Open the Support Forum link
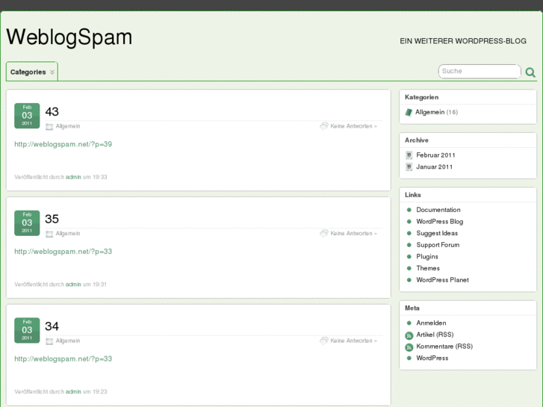Viewport: 543px width, 407px height. tap(438, 245)
